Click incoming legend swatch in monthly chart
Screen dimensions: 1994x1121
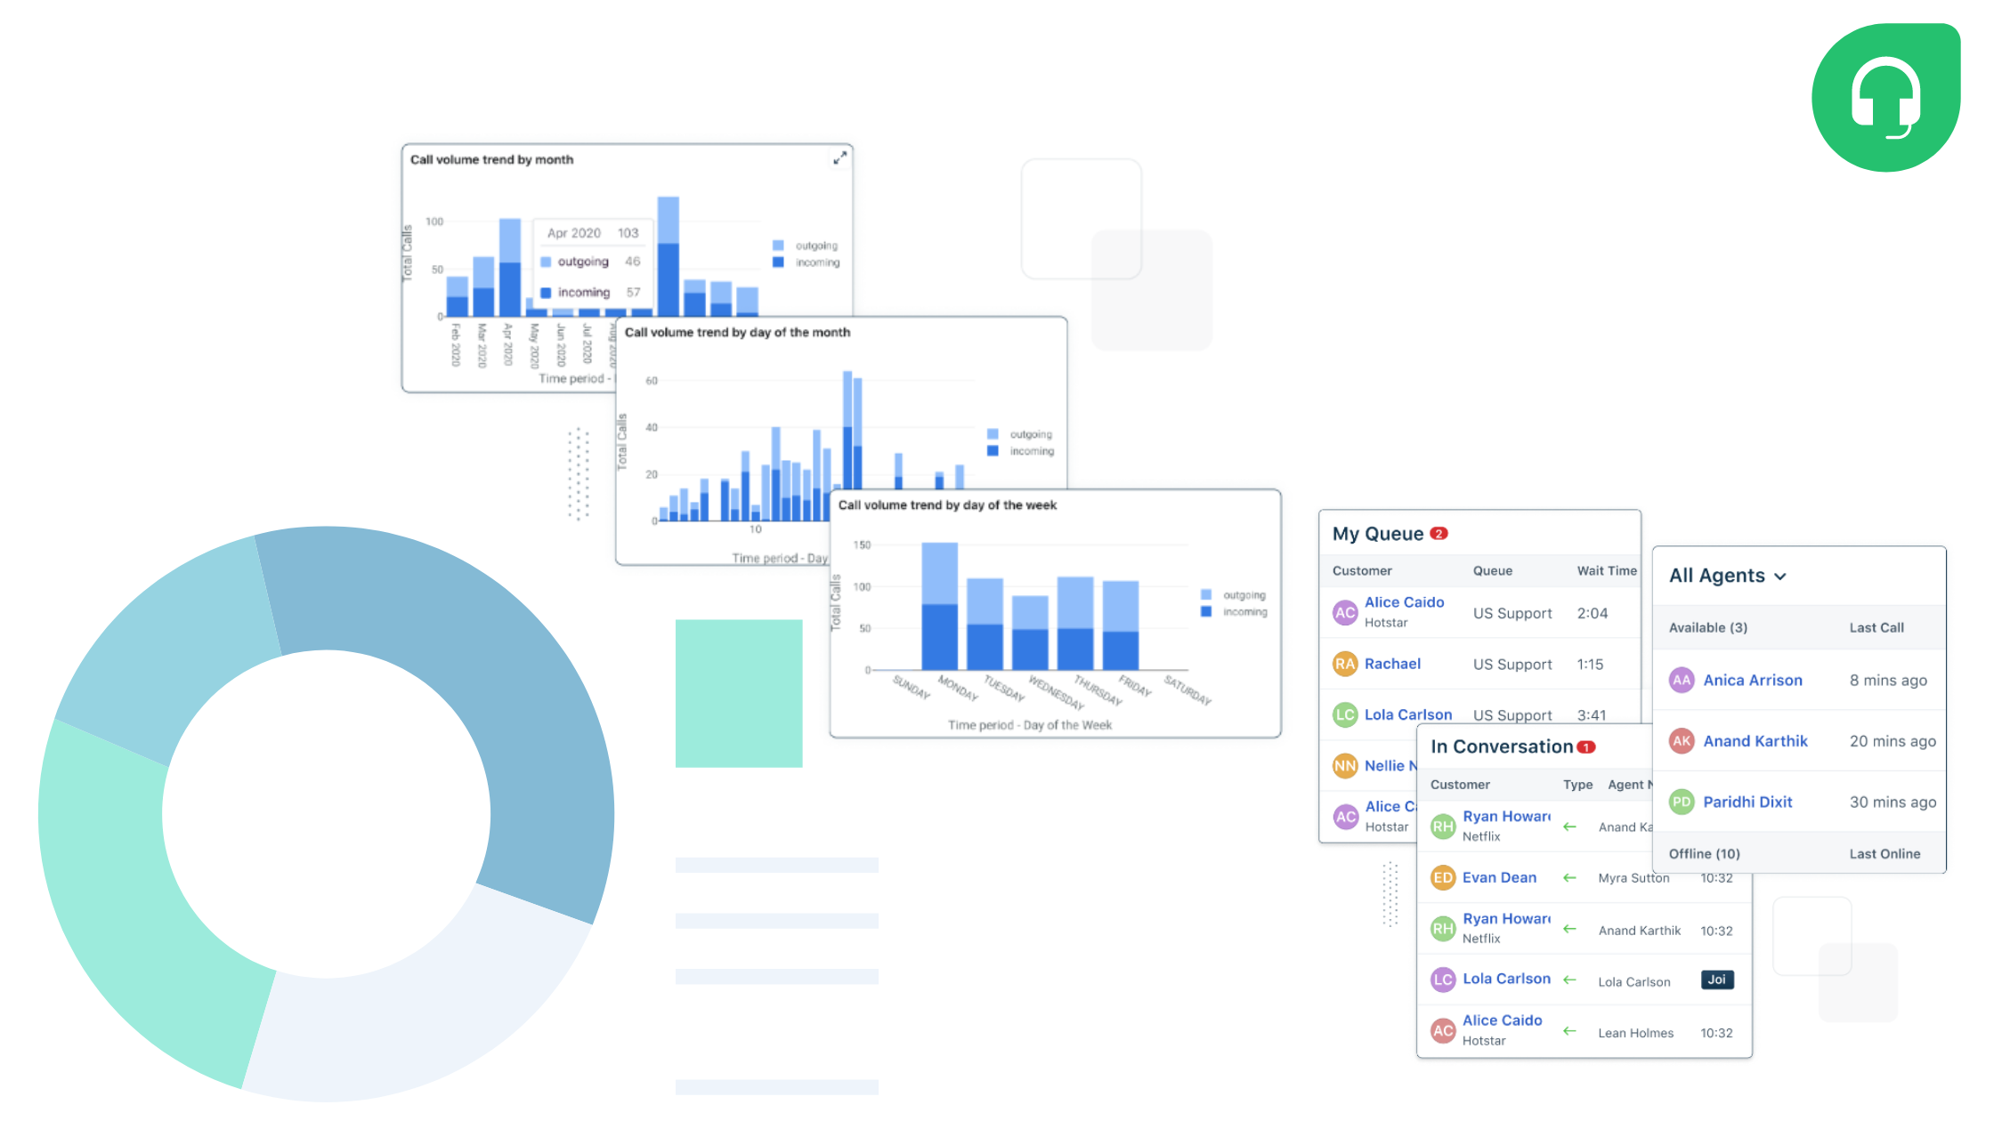point(778,262)
